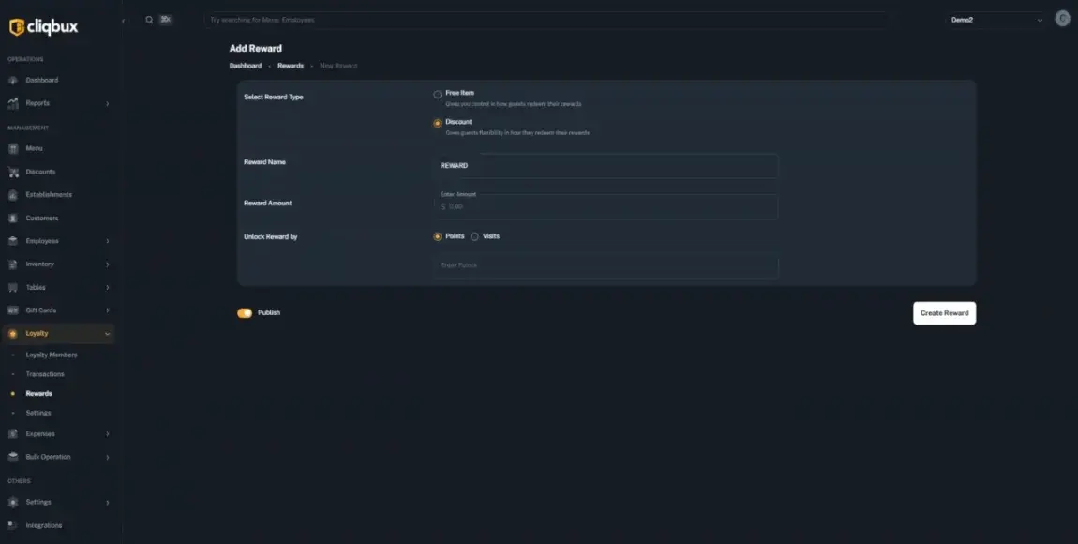Image resolution: width=1078 pixels, height=544 pixels.
Task: Click the cliqbux logo
Action: [x=43, y=27]
